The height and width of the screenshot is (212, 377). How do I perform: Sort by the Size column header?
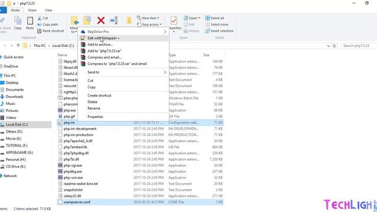tap(206, 55)
